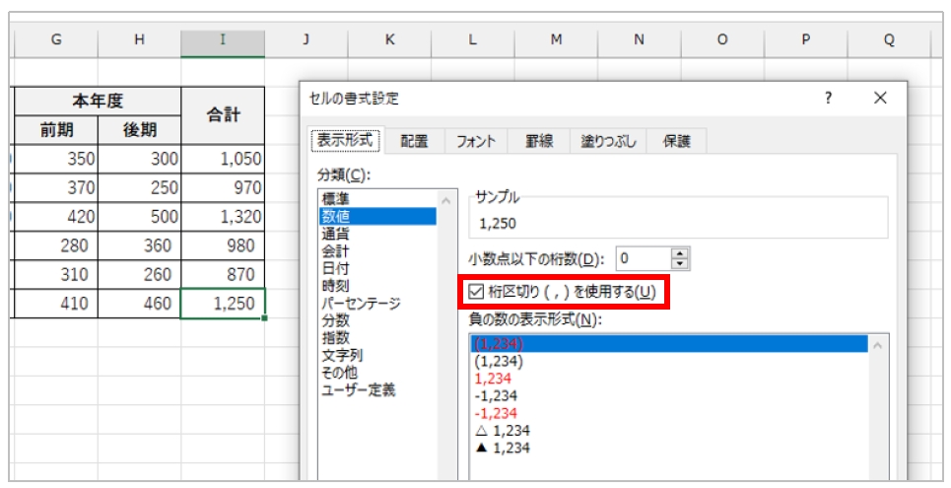Viewport: 951px width, 488px height.
Task: Select column N header
Action: pos(640,40)
